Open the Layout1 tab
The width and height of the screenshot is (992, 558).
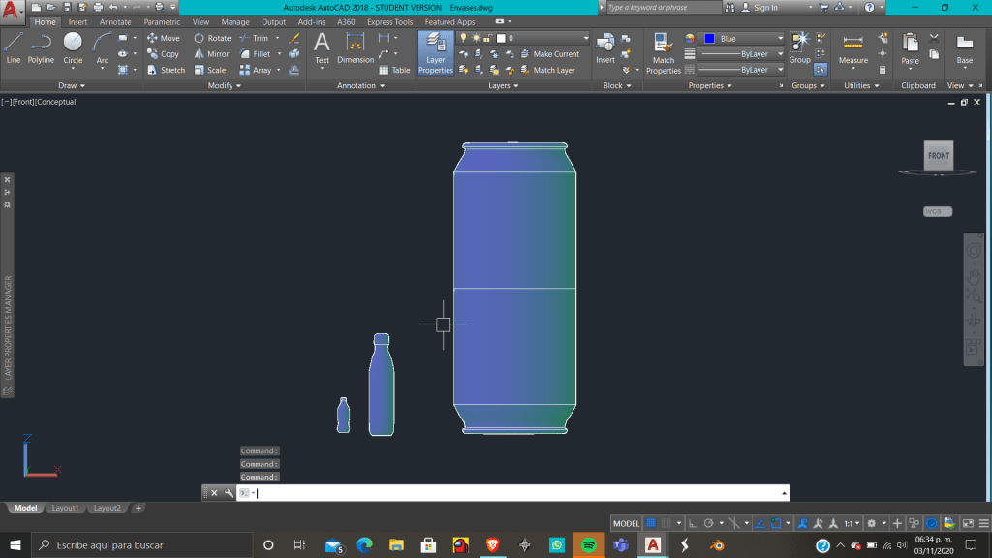point(65,508)
